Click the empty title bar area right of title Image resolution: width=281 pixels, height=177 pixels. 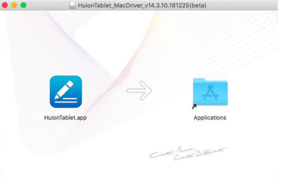pyautogui.click(x=242, y=5)
